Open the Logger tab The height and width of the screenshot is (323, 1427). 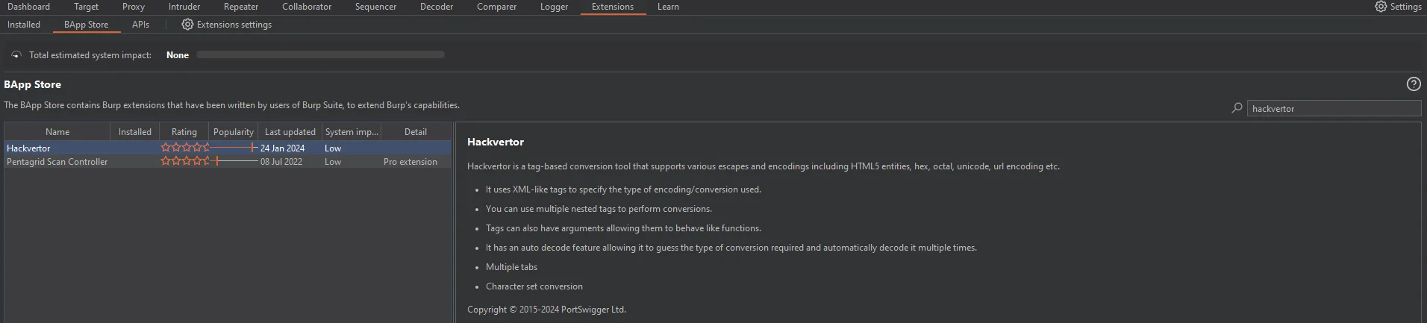coord(554,7)
